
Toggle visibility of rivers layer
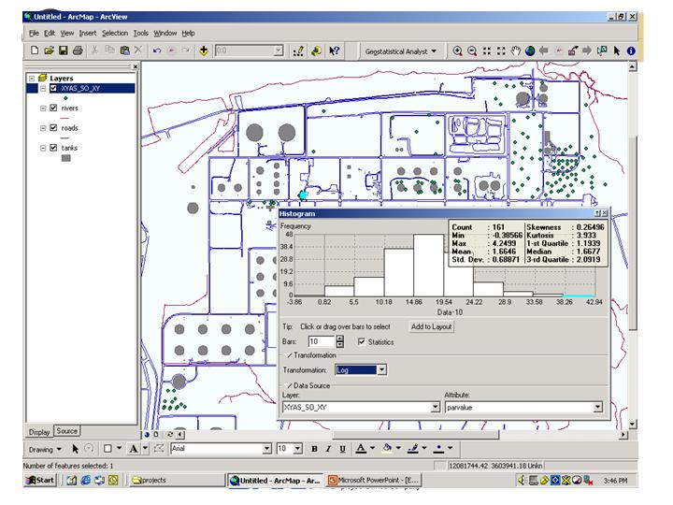53,108
